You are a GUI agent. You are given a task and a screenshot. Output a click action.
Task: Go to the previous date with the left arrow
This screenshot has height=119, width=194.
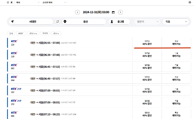[x=77, y=12]
